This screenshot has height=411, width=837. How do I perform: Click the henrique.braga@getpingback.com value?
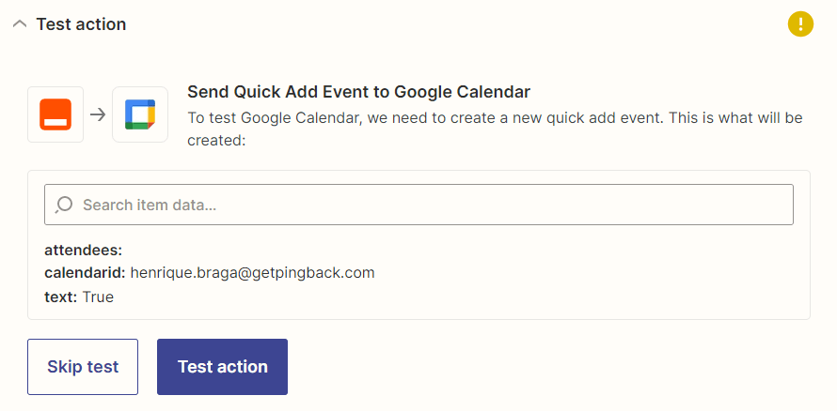click(252, 273)
